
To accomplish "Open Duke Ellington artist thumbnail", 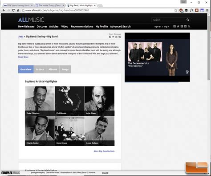I will 40,101.
